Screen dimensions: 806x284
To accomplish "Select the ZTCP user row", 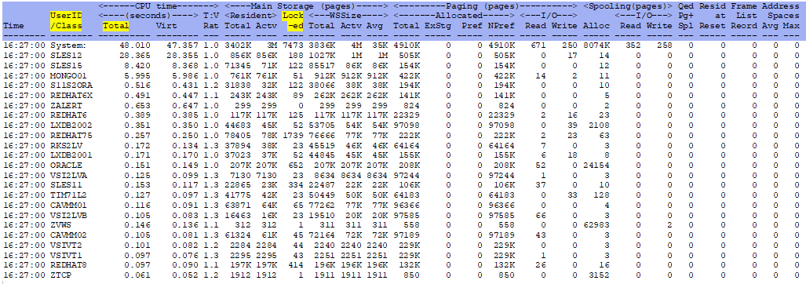I will [x=400, y=275].
